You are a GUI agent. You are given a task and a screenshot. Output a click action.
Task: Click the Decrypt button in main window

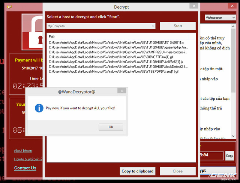[218, 171]
